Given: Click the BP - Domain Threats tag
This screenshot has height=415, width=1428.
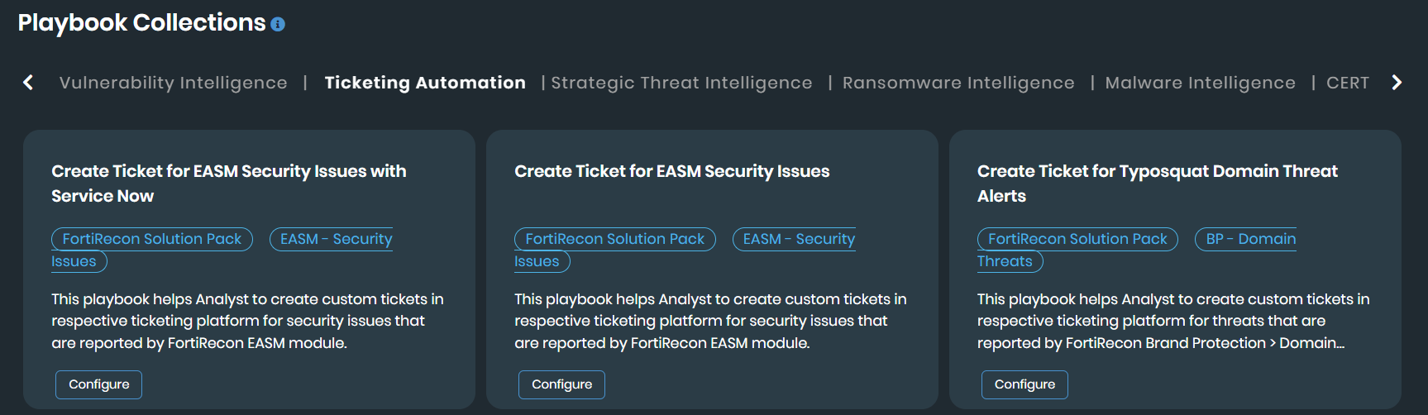Looking at the screenshot, I should [1250, 239].
